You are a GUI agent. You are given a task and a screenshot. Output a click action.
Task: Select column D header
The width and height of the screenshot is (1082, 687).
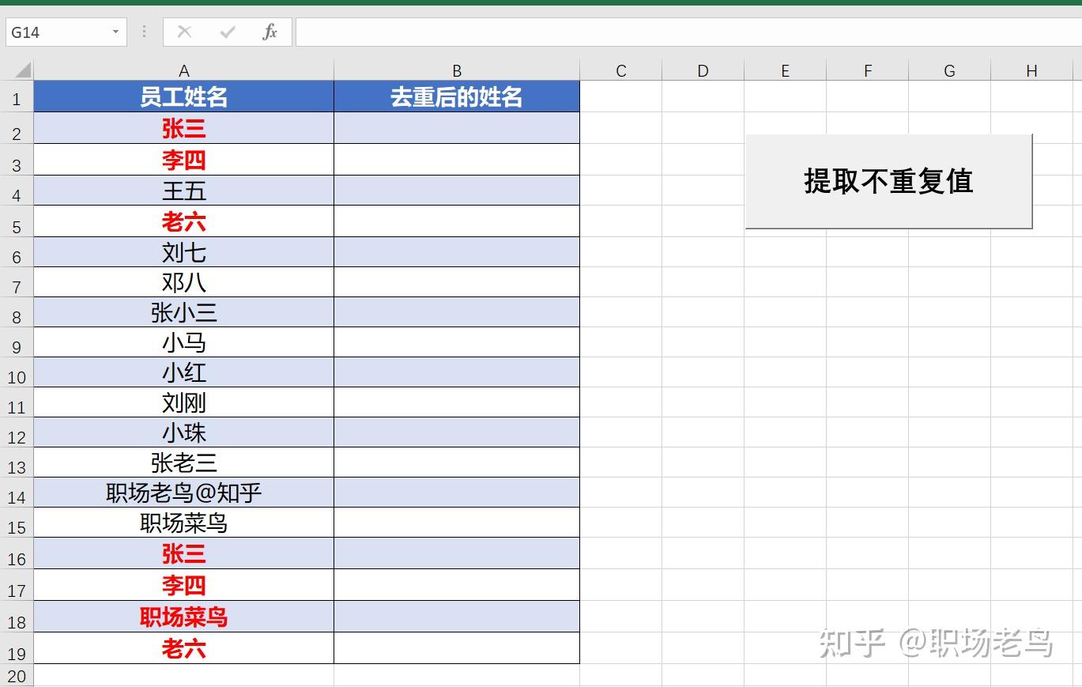[703, 70]
